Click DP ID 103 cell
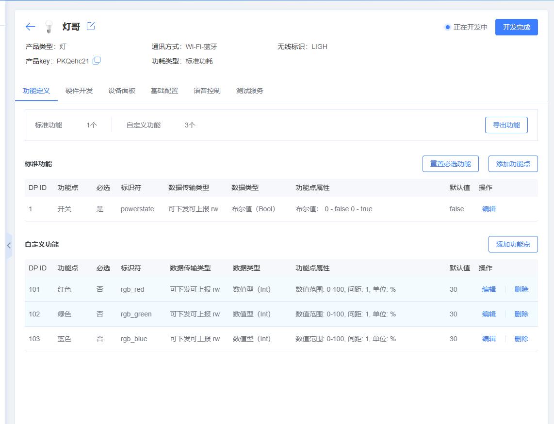554x424 pixels. [x=34, y=339]
